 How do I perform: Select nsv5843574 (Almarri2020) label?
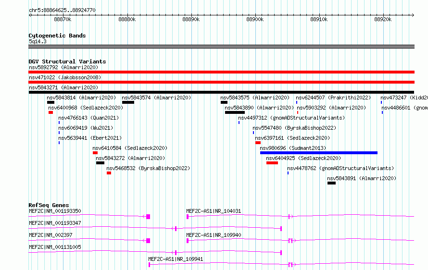click(156, 98)
